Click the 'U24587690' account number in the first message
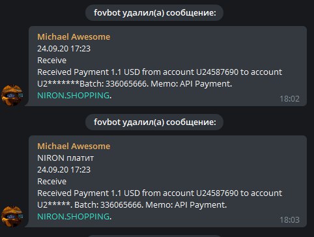 (x=217, y=72)
